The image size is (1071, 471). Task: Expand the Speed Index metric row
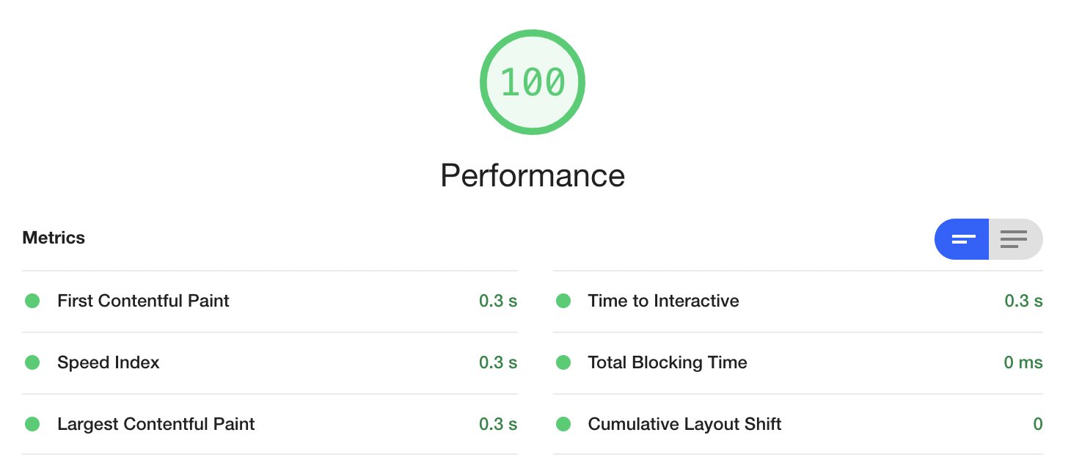[270, 362]
